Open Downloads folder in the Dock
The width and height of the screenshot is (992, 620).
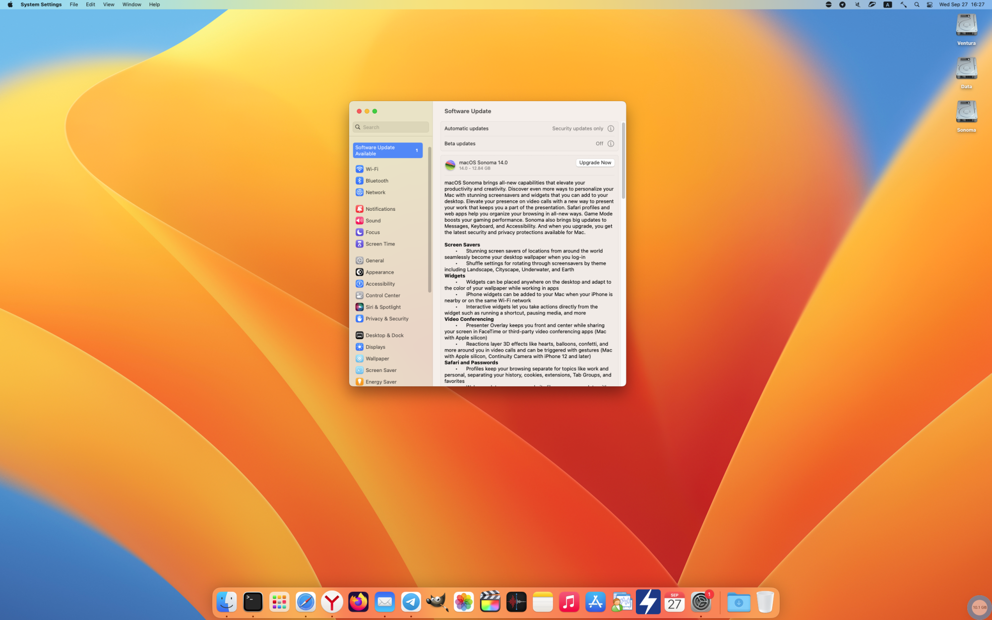coord(739,602)
